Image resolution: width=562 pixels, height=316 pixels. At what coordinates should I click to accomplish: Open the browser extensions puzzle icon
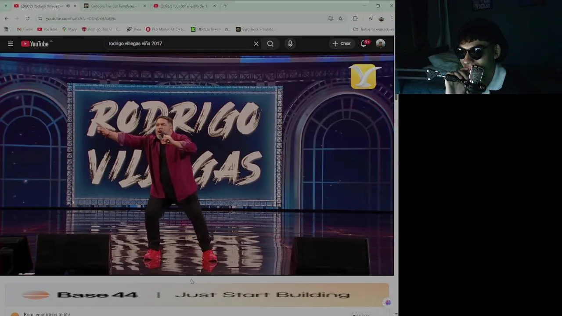(355, 18)
